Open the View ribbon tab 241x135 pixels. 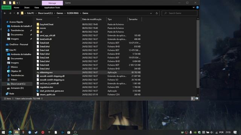[x=37, y=7]
